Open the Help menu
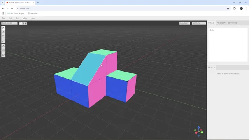This screenshot has width=249, height=140. click(x=33, y=18)
